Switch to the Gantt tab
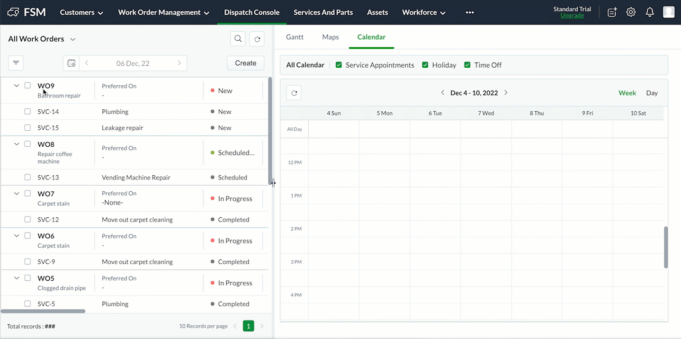 (295, 37)
